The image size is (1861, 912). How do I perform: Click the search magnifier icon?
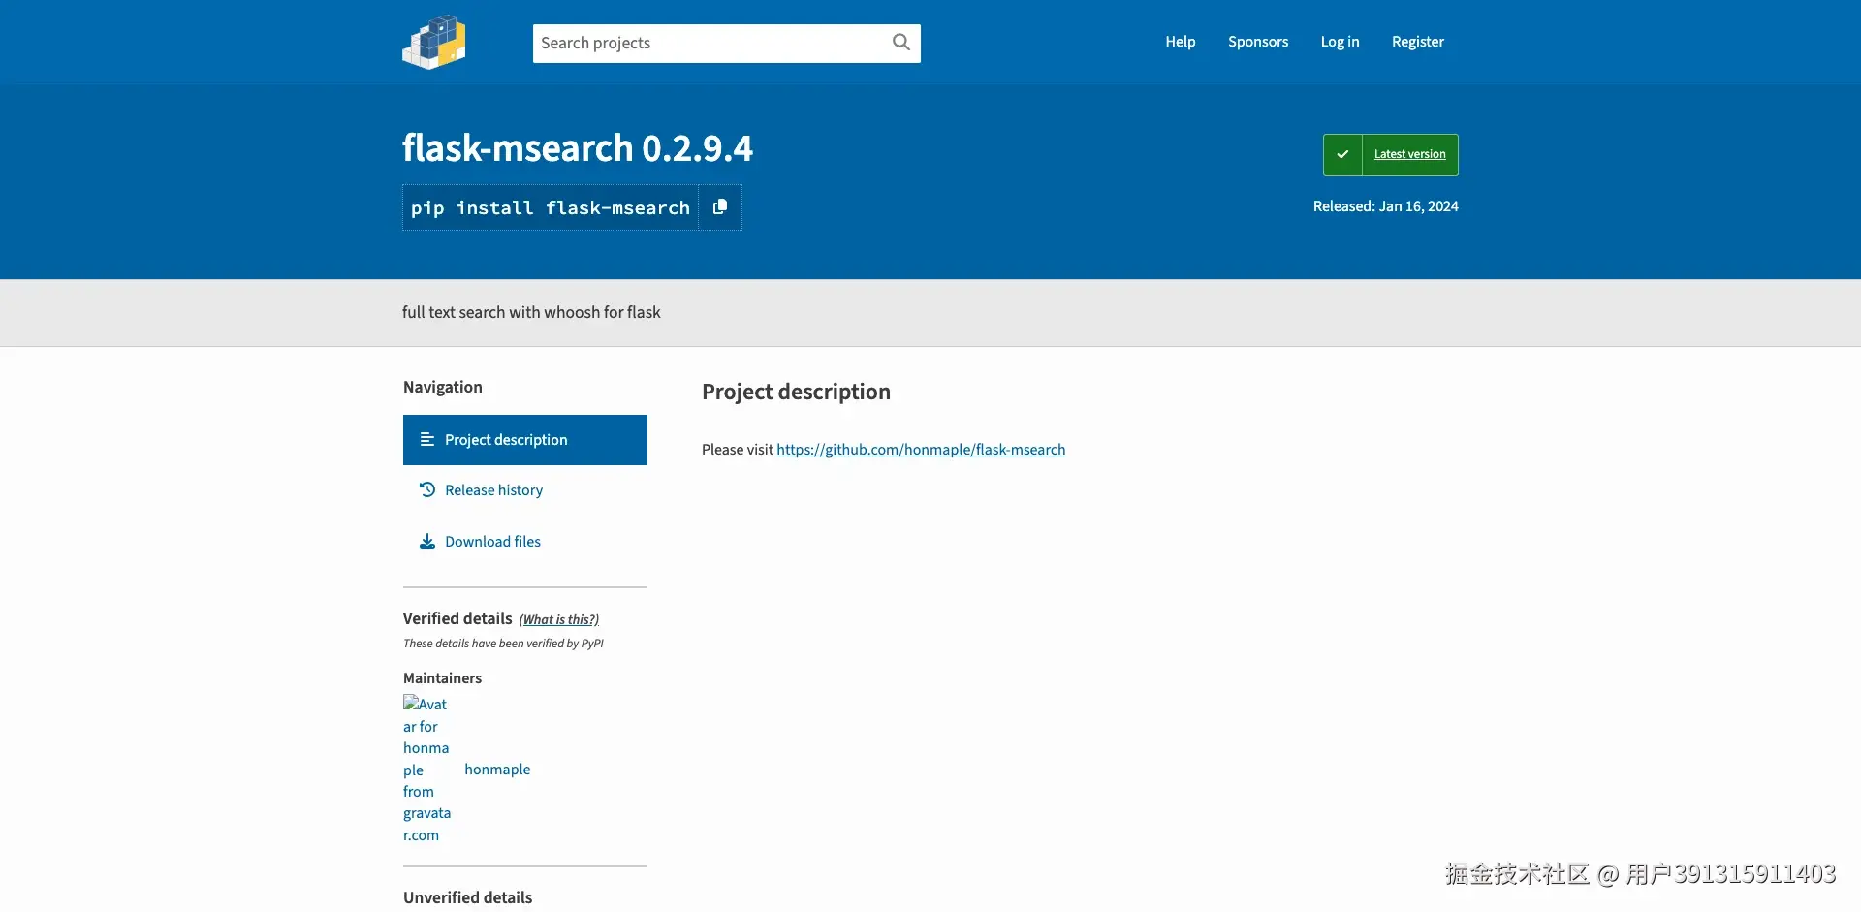(900, 43)
